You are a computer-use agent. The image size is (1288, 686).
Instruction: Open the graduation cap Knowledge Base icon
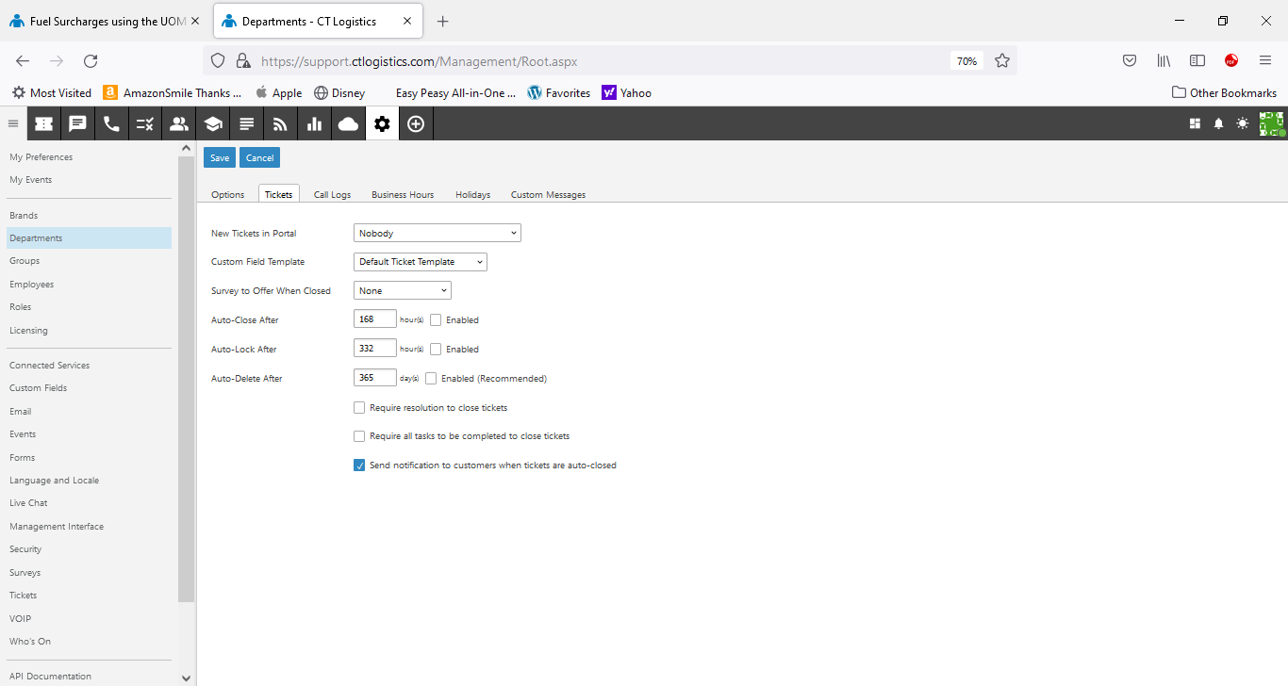click(212, 123)
